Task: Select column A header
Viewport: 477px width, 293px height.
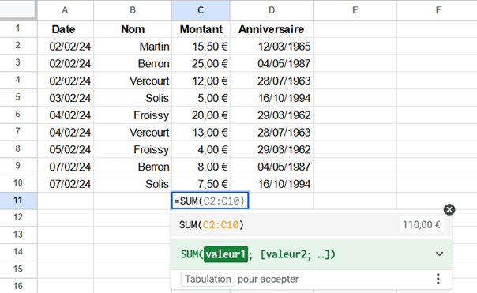Action: (x=66, y=10)
